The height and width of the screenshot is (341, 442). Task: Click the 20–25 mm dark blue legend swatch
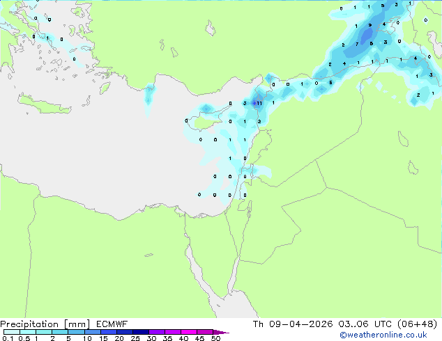point(124,332)
